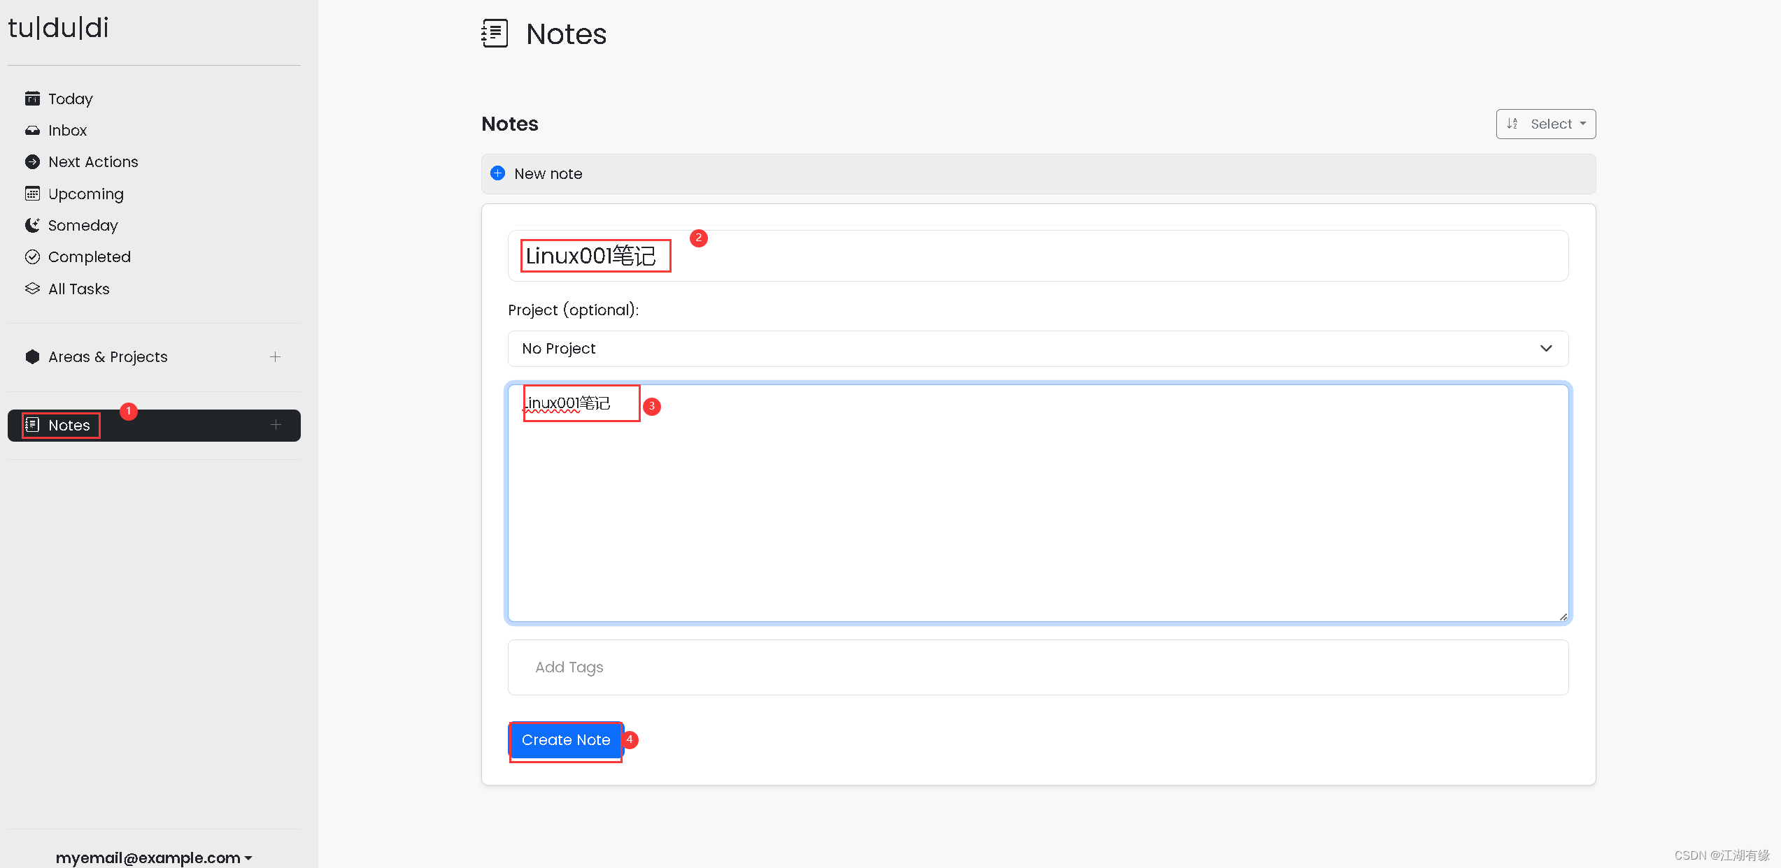Click plus icon in Notes sidebar row
Screen dimensions: 1781x868
point(276,425)
